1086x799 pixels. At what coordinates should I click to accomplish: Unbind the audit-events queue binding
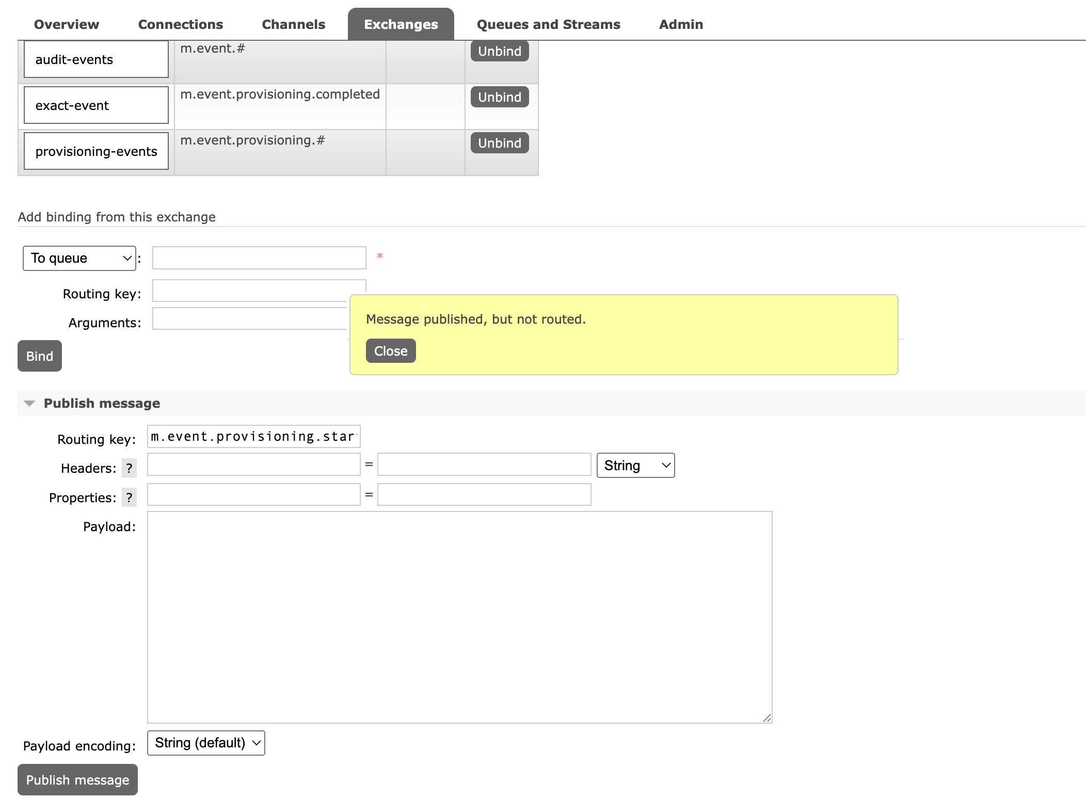click(500, 51)
